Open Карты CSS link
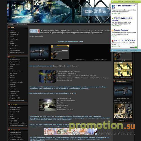The height and width of the screenshot is (141, 141). point(13,121)
